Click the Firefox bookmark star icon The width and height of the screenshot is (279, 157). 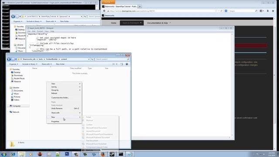point(216,11)
